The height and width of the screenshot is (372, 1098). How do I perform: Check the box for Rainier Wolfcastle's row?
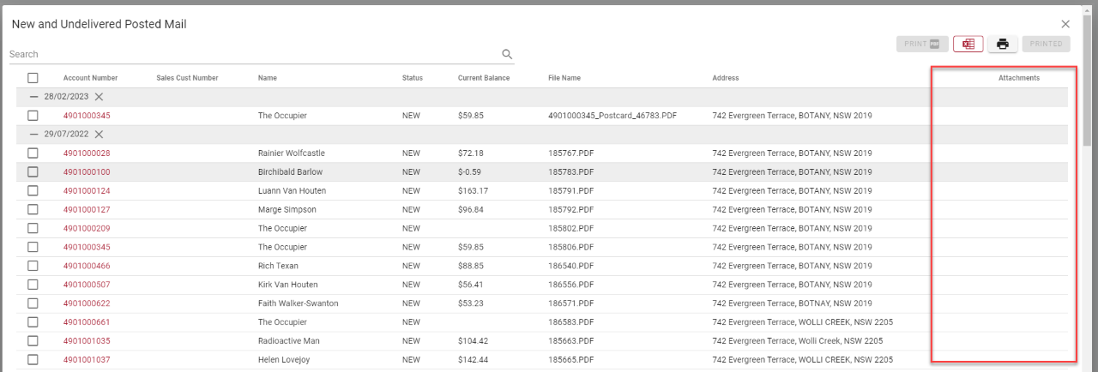33,153
